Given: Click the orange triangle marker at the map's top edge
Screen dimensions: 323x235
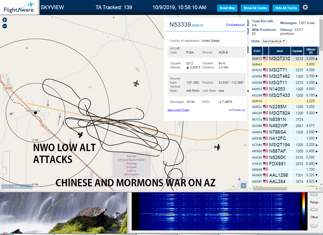Looking at the screenshot, I should pyautogui.click(x=114, y=17).
